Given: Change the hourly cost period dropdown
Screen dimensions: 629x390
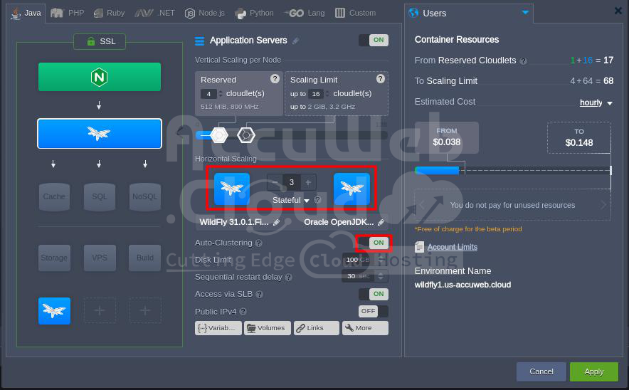Looking at the screenshot, I should (596, 102).
